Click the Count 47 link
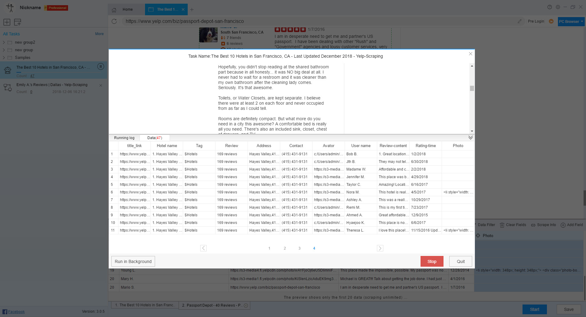This screenshot has width=586, height=317. tap(32, 76)
